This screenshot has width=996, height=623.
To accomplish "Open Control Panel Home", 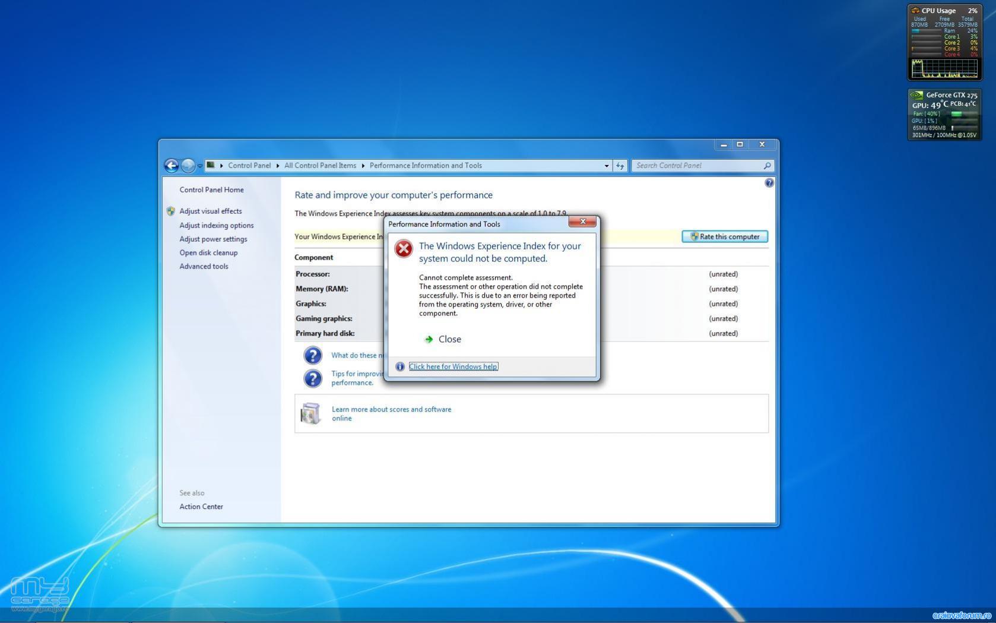I will pyautogui.click(x=211, y=190).
